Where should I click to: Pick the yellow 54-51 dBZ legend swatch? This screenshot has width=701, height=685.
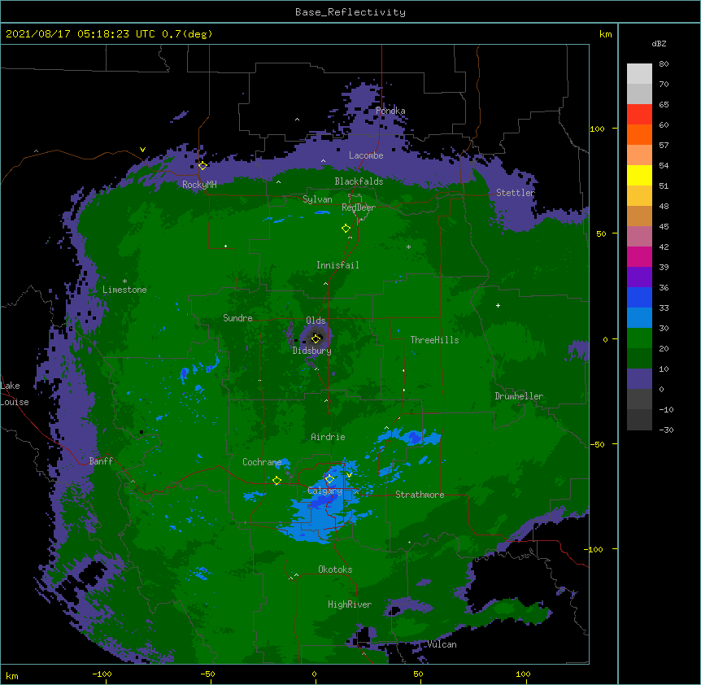pos(639,176)
